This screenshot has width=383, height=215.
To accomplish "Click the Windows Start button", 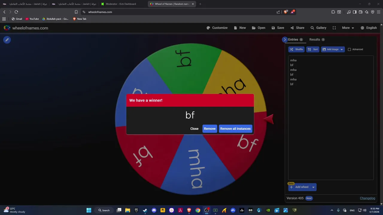I will [89, 210].
